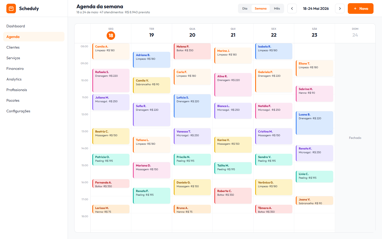Open Sandra V. Peeling appointment
This screenshot has width=382, height=239.
[x=274, y=160]
